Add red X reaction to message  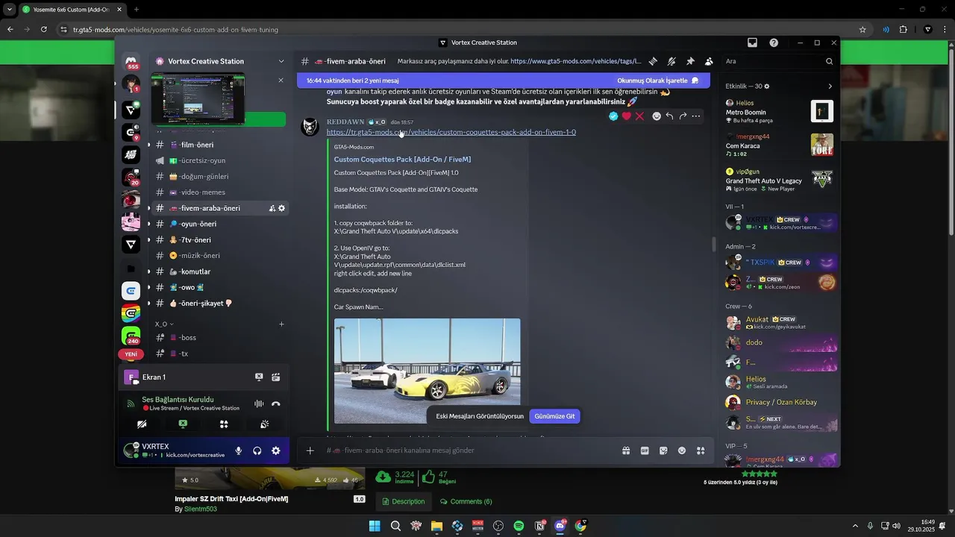coord(639,116)
